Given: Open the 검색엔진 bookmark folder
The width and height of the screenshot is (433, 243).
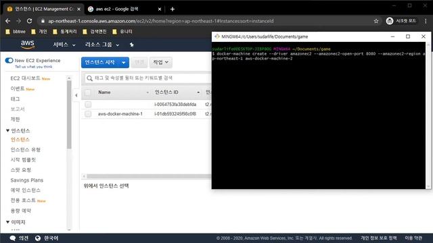Looking at the screenshot, I should point(95,32).
